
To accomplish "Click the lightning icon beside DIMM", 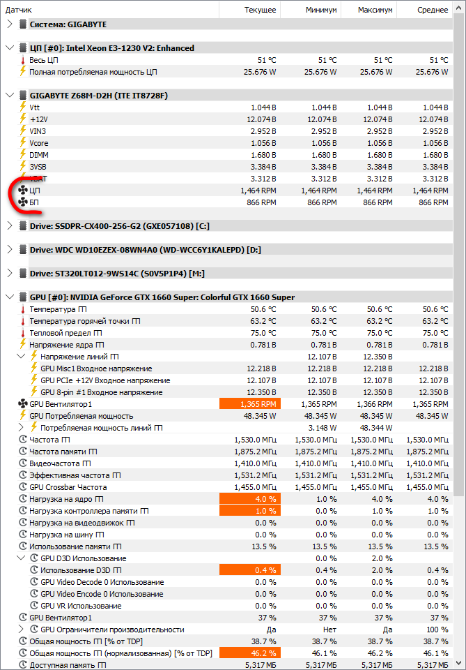I will pyautogui.click(x=23, y=154).
